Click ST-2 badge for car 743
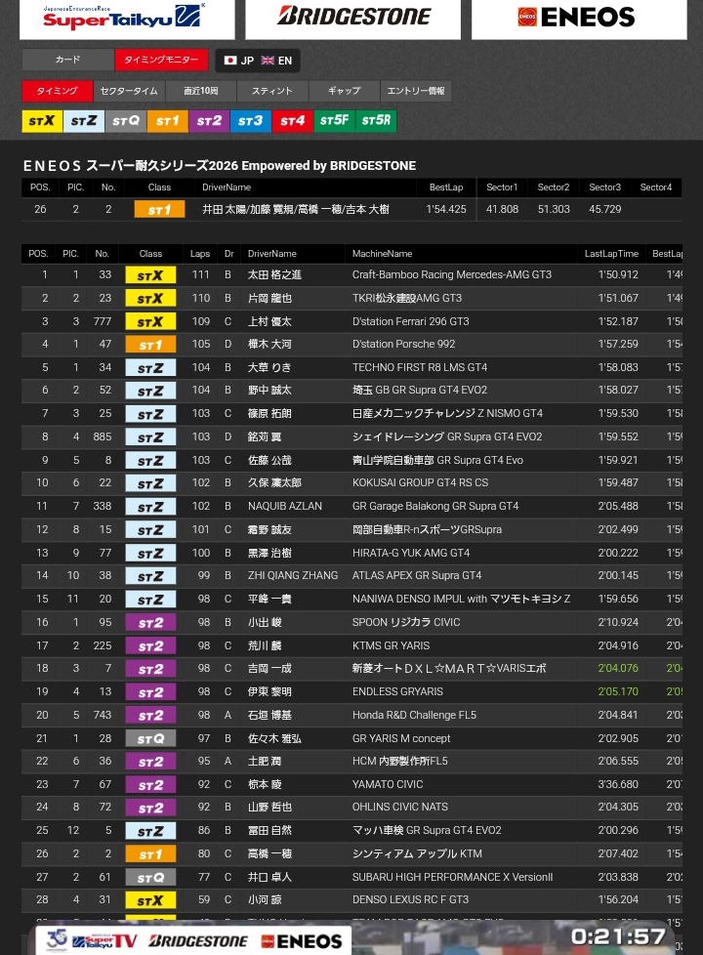 tap(150, 715)
